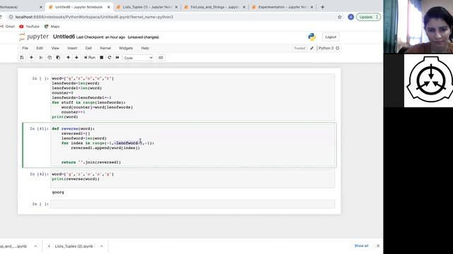Viewport: 453px width, 254px height.
Task: Open the YouTube bookmark
Action: [x=29, y=27]
